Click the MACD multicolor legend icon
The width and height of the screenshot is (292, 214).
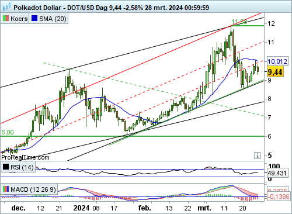coord(6,189)
